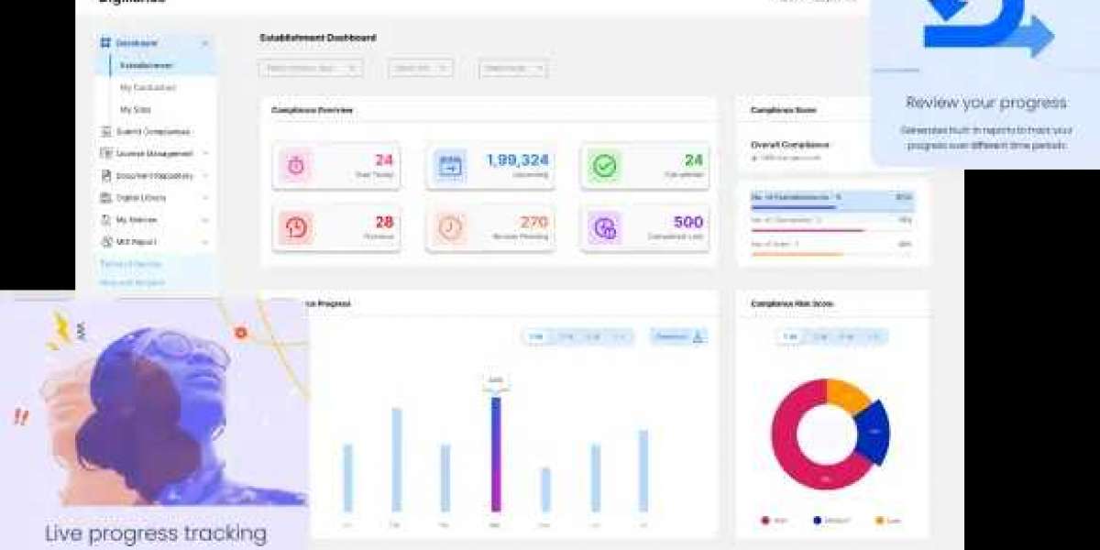Click the blue segment of the donut chart
Image resolution: width=1100 pixels, height=550 pixels.
(x=873, y=431)
